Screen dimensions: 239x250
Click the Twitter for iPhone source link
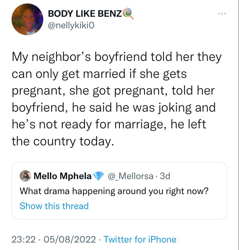pyautogui.click(x=140, y=239)
